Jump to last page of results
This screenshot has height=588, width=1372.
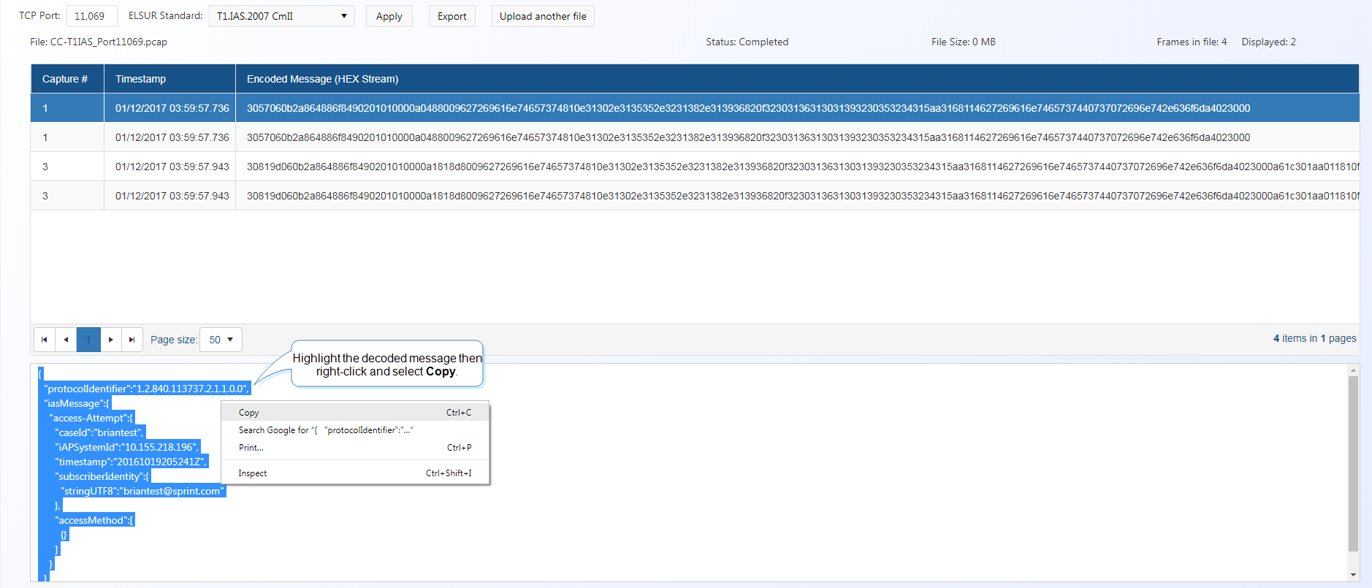(x=132, y=340)
